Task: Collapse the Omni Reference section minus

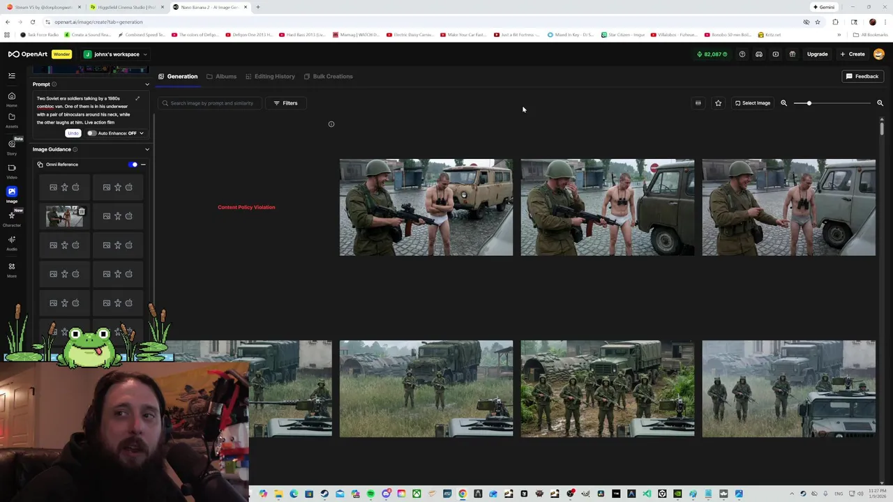Action: (143, 165)
